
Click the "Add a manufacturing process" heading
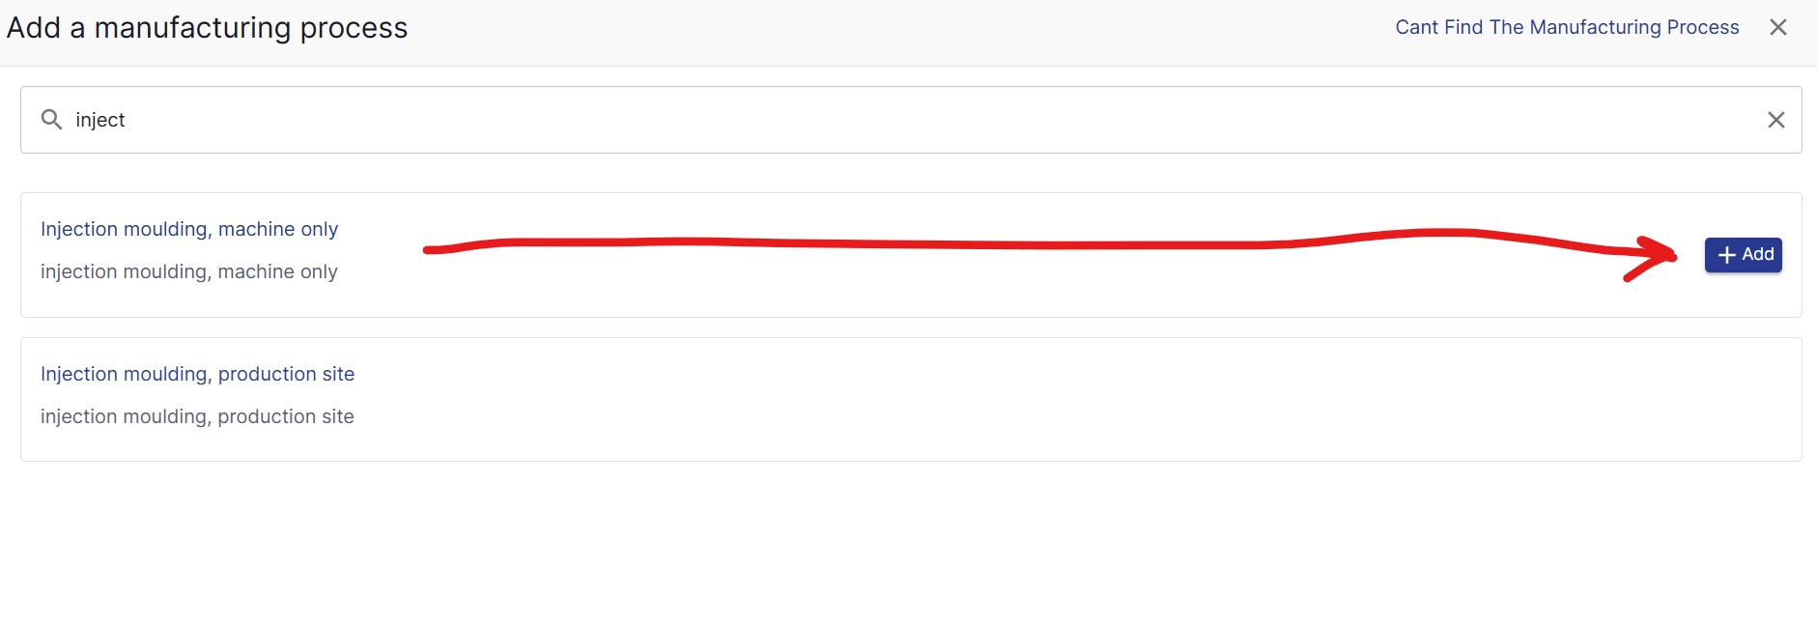207,28
